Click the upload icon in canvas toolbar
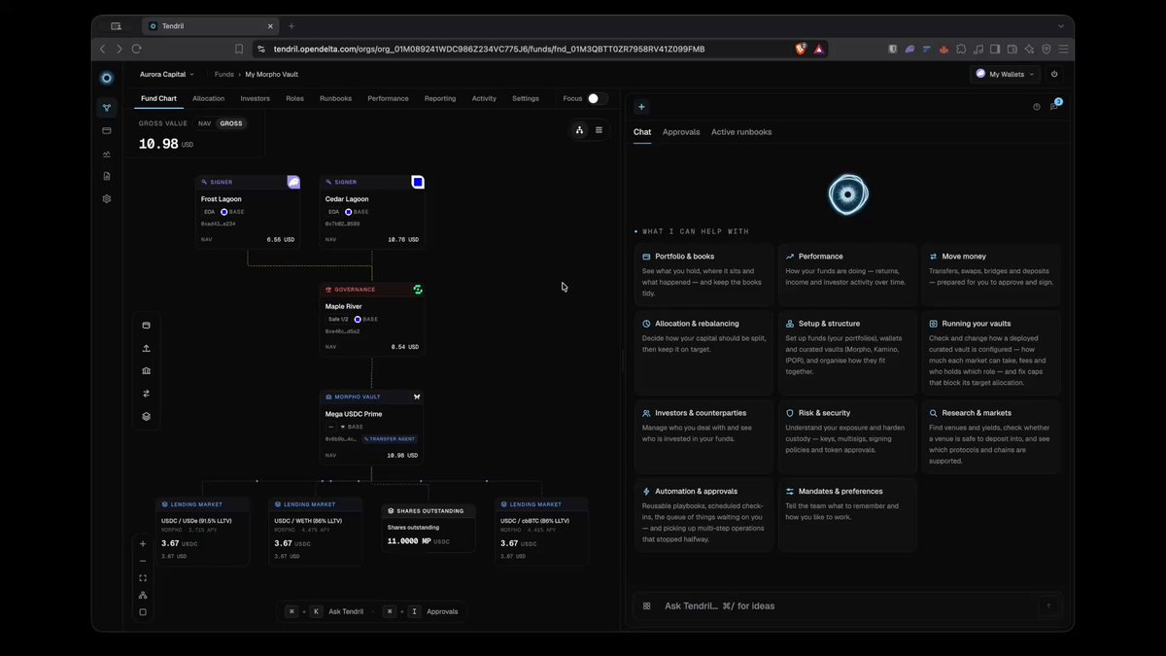This screenshot has height=656, width=1166. (x=146, y=348)
